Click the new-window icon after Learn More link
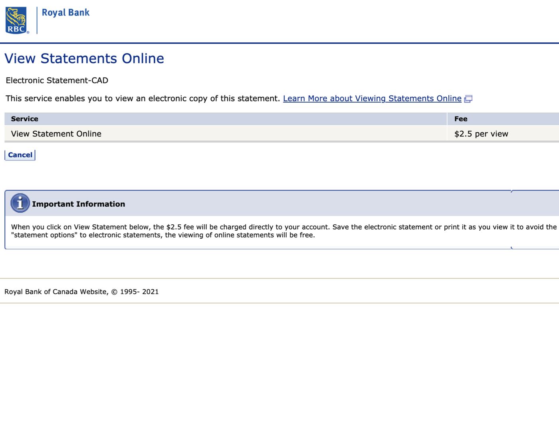The height and width of the screenshot is (437, 559). [468, 99]
